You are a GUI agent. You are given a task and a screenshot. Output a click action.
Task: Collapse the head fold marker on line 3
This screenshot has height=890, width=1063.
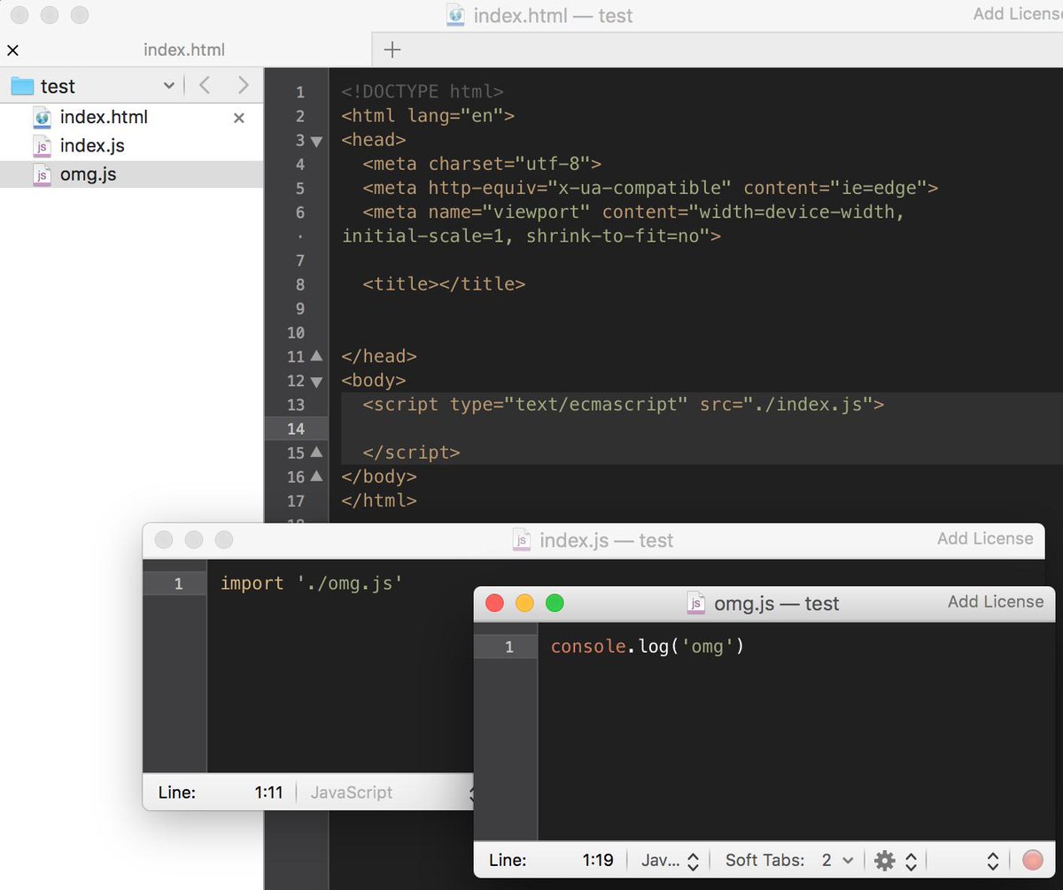[318, 141]
